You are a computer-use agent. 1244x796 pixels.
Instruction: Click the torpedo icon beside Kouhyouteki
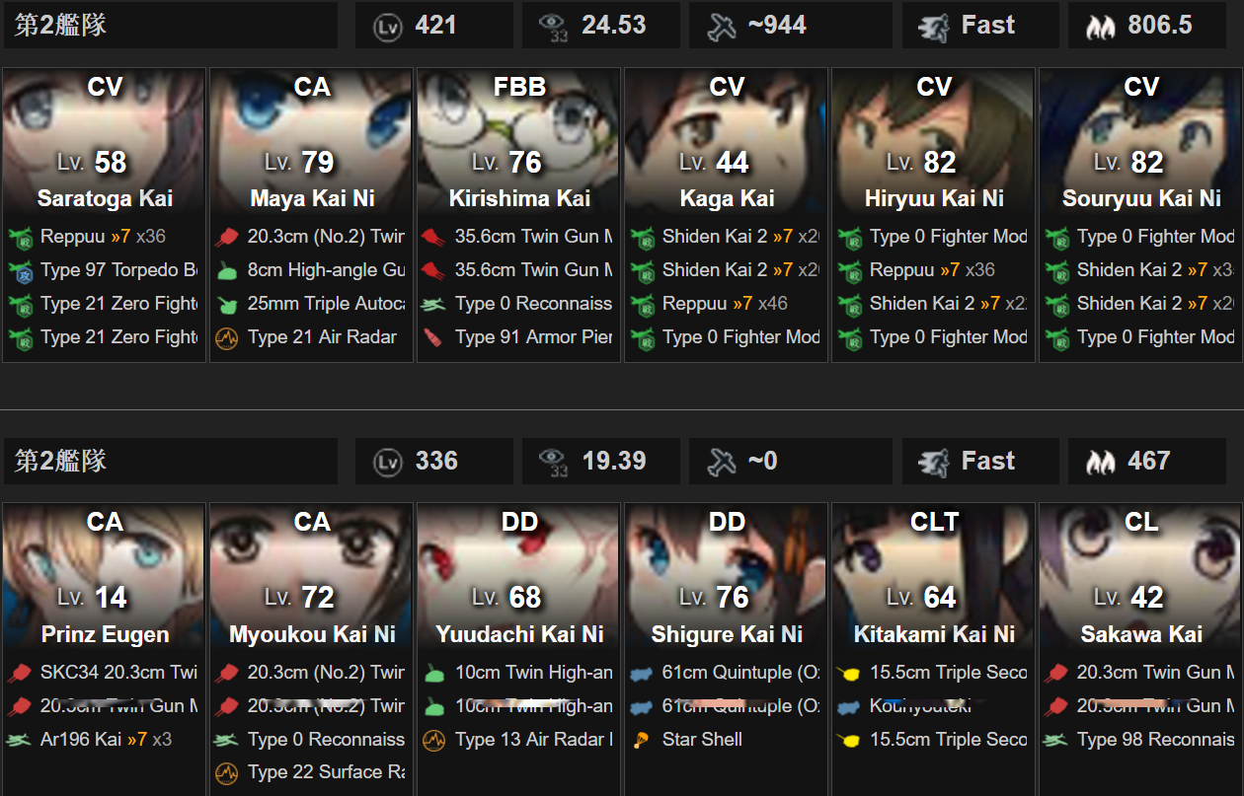point(849,706)
